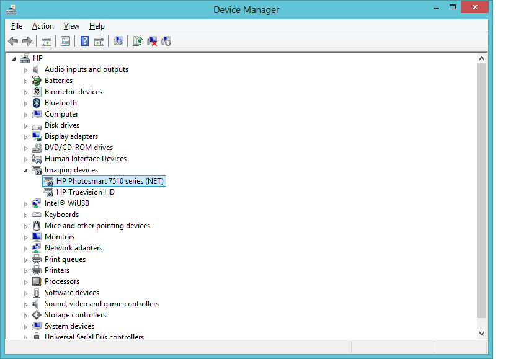The width and height of the screenshot is (508, 359).
Task: Click the Update Driver Software toolbar icon
Action: (138, 41)
